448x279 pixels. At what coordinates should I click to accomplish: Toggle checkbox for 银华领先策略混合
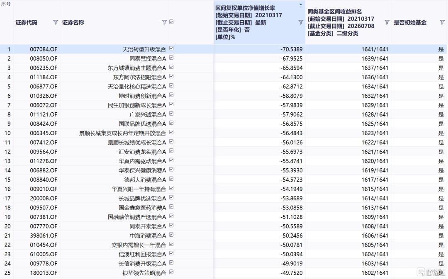171,272
